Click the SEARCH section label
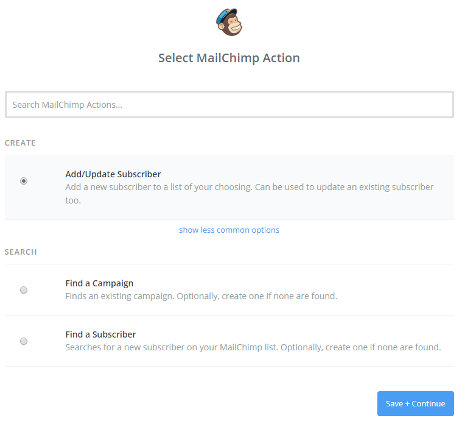Image resolution: width=465 pixels, height=421 pixels. tap(21, 252)
